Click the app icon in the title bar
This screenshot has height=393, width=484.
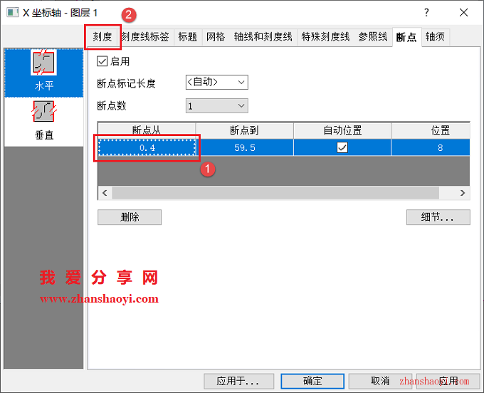tap(13, 13)
